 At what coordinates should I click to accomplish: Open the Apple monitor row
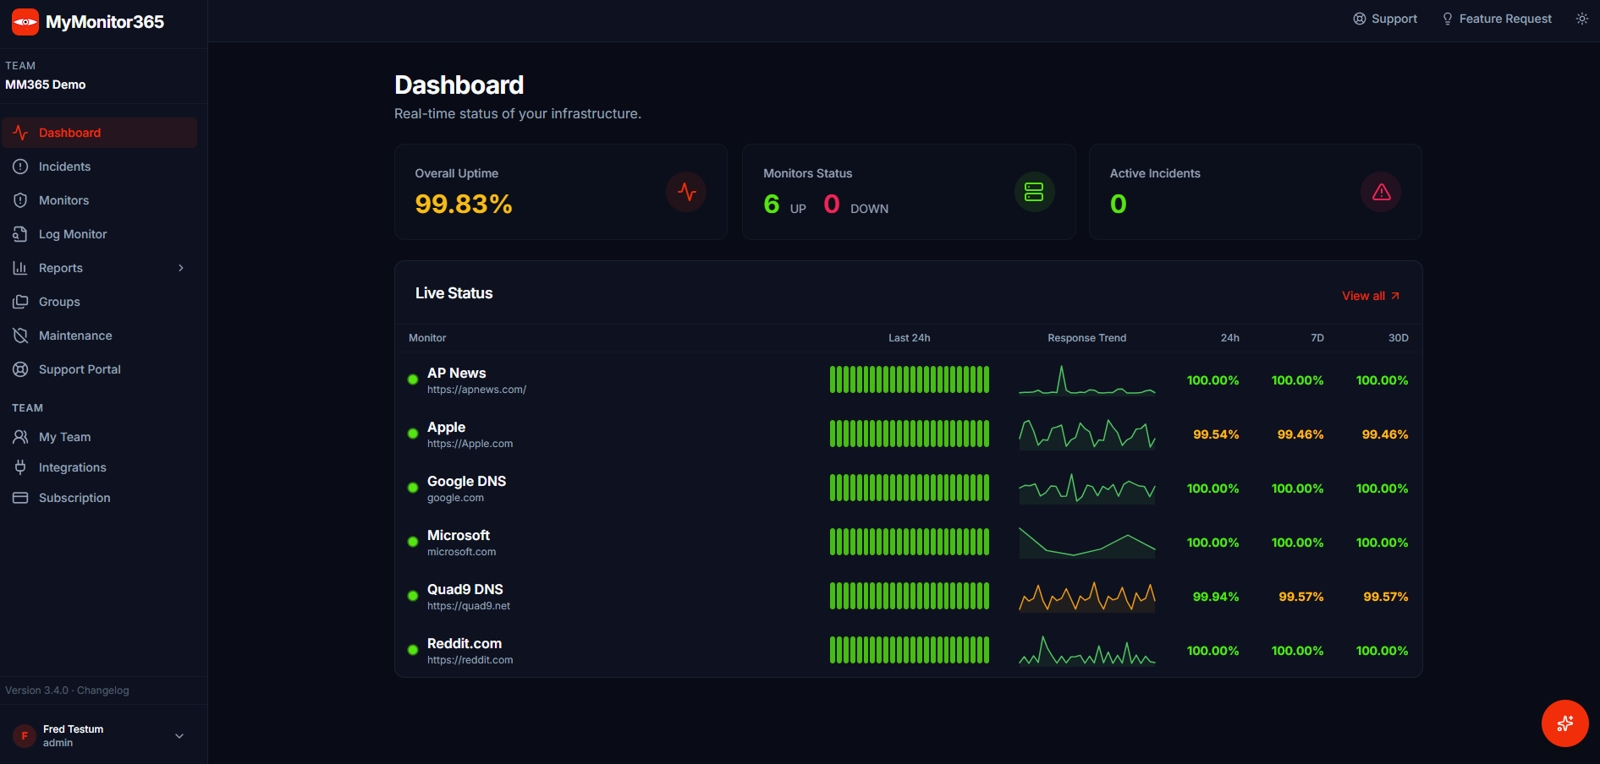[909, 434]
